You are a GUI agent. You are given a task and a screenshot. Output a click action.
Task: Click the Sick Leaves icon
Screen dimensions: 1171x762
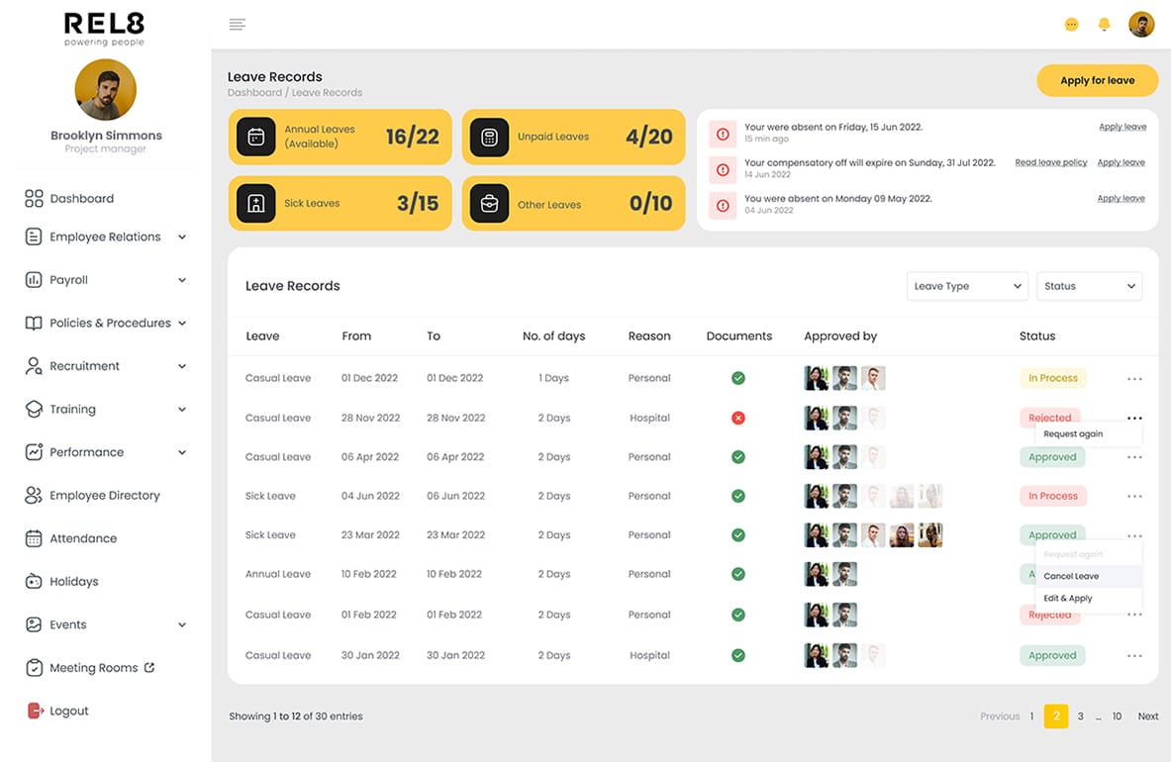point(255,204)
